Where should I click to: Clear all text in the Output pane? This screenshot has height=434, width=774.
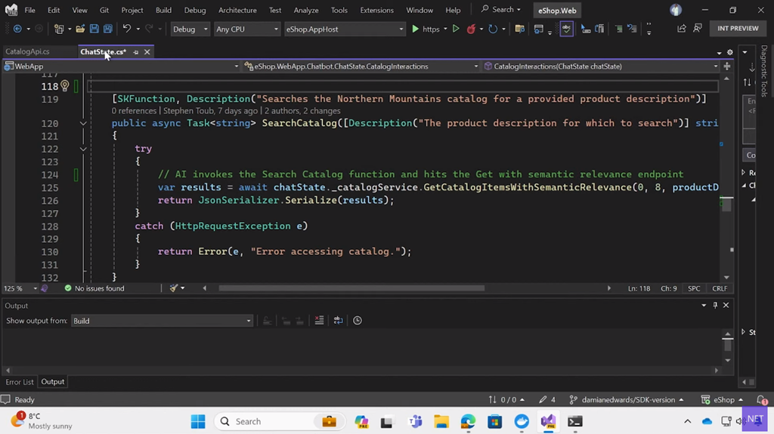pyautogui.click(x=319, y=321)
